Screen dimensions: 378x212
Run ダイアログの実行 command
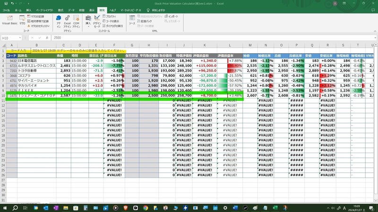pos(112,26)
